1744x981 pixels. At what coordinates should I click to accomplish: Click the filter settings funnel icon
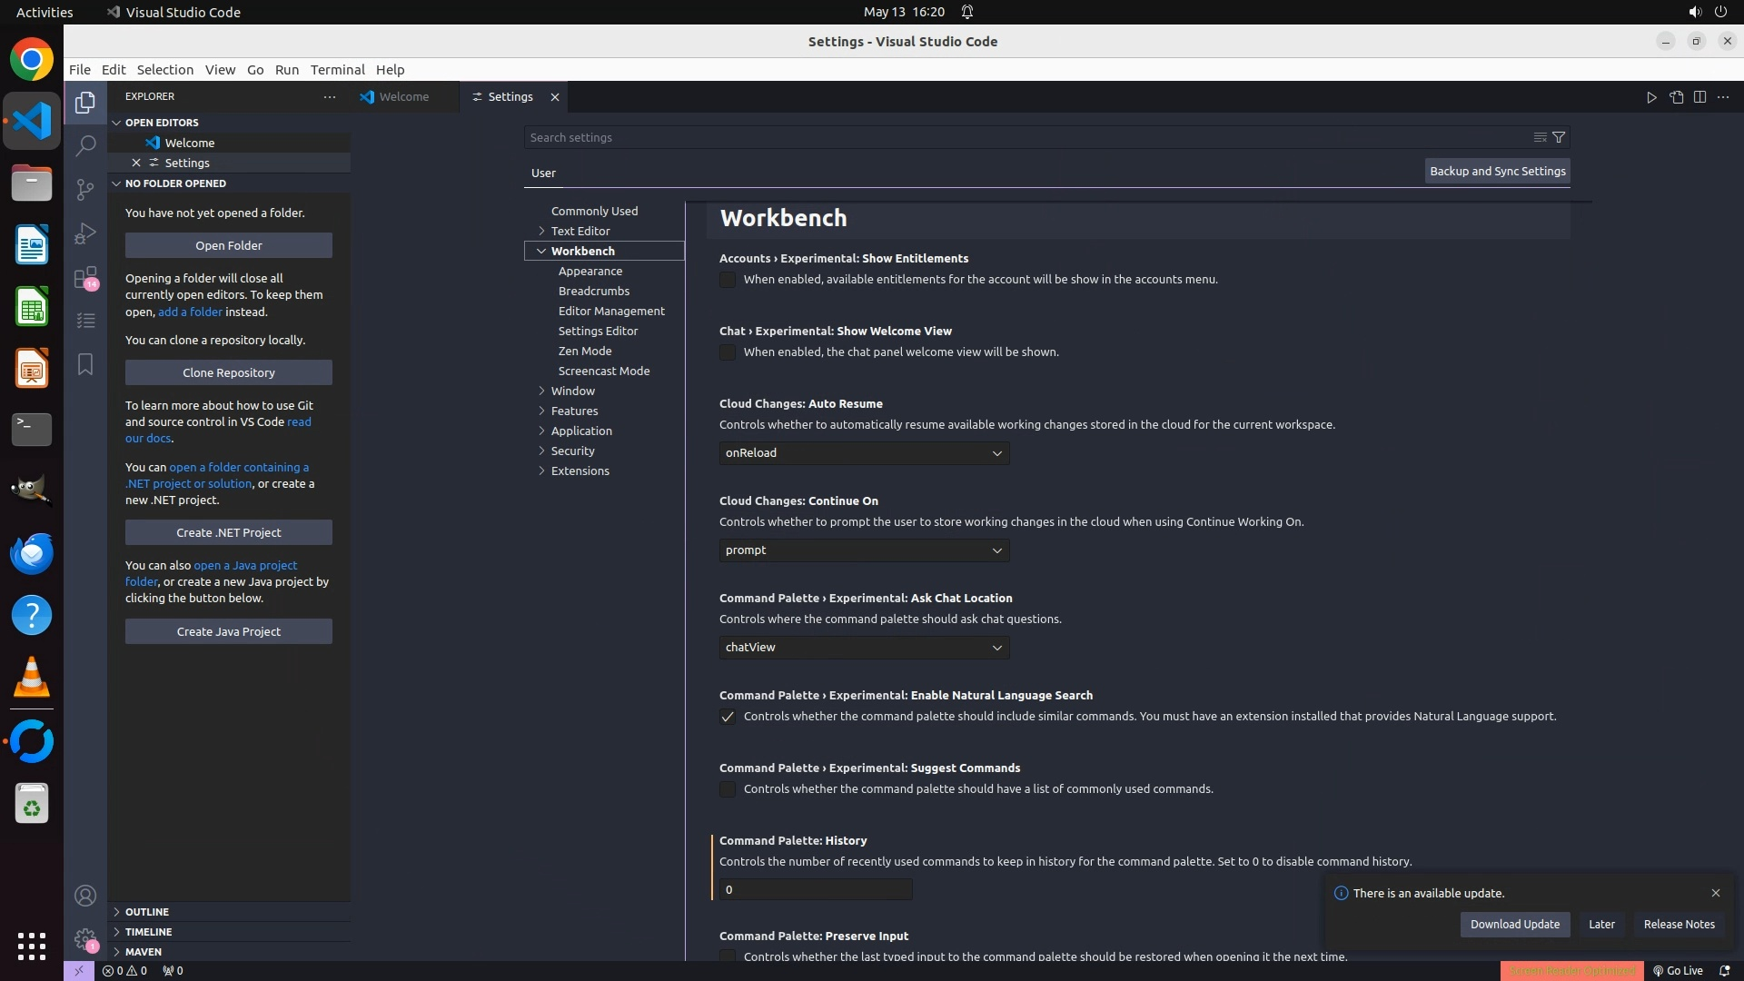[1559, 137]
